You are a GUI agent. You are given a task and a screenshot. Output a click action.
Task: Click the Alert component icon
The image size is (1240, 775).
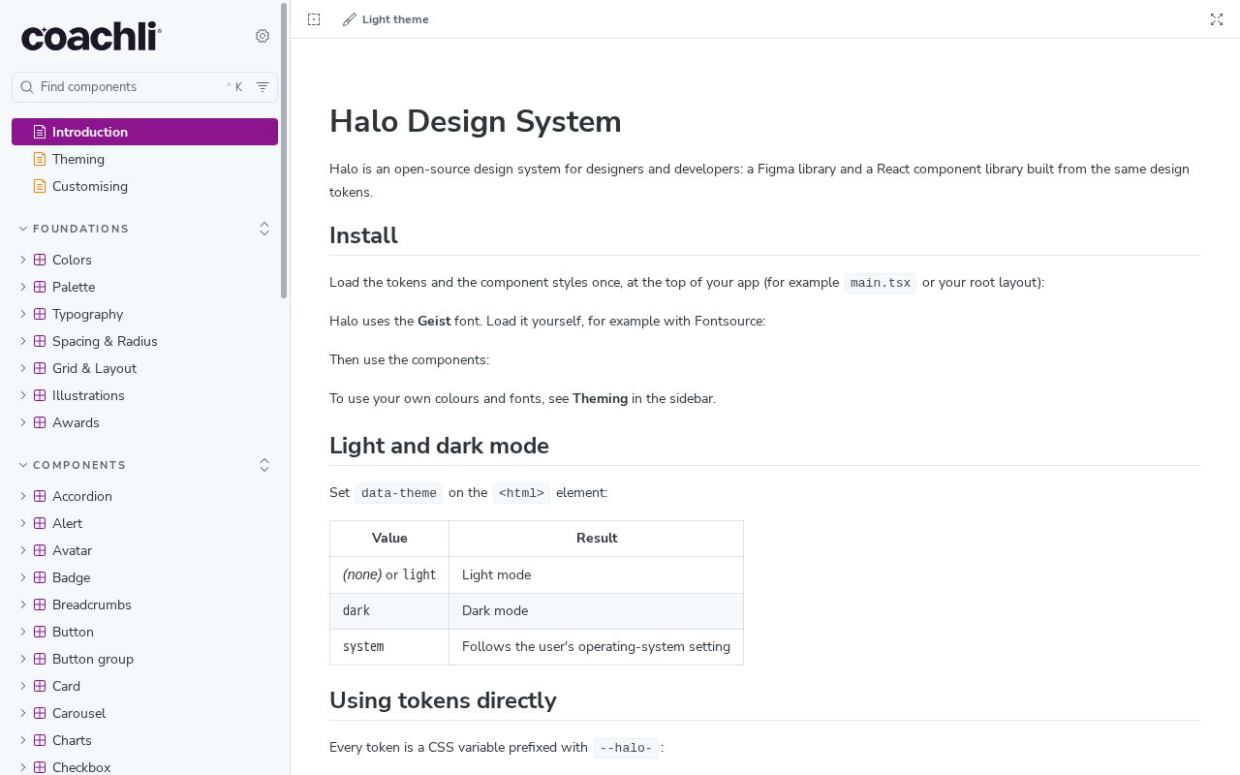pyautogui.click(x=40, y=523)
